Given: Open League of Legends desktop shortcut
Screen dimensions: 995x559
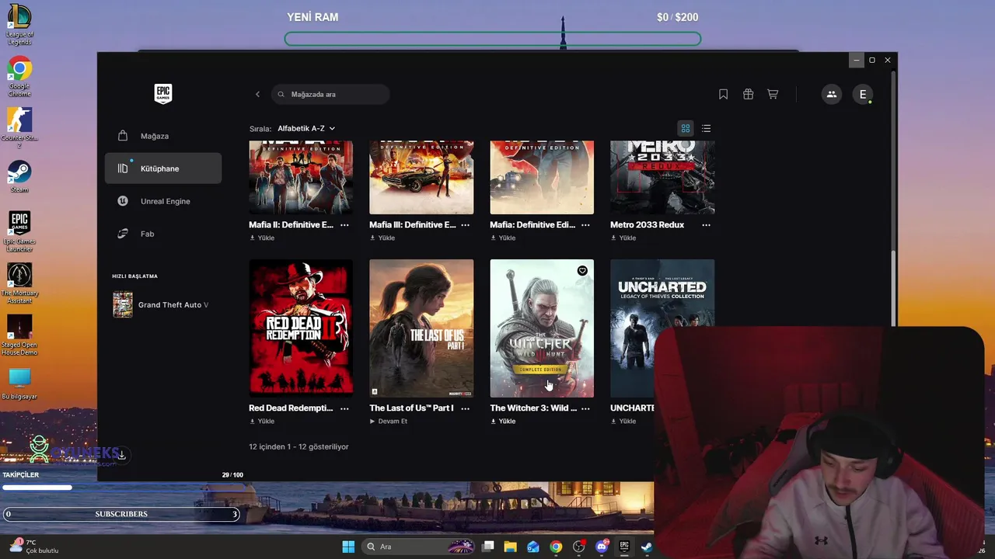Looking at the screenshot, I should pyautogui.click(x=19, y=25).
